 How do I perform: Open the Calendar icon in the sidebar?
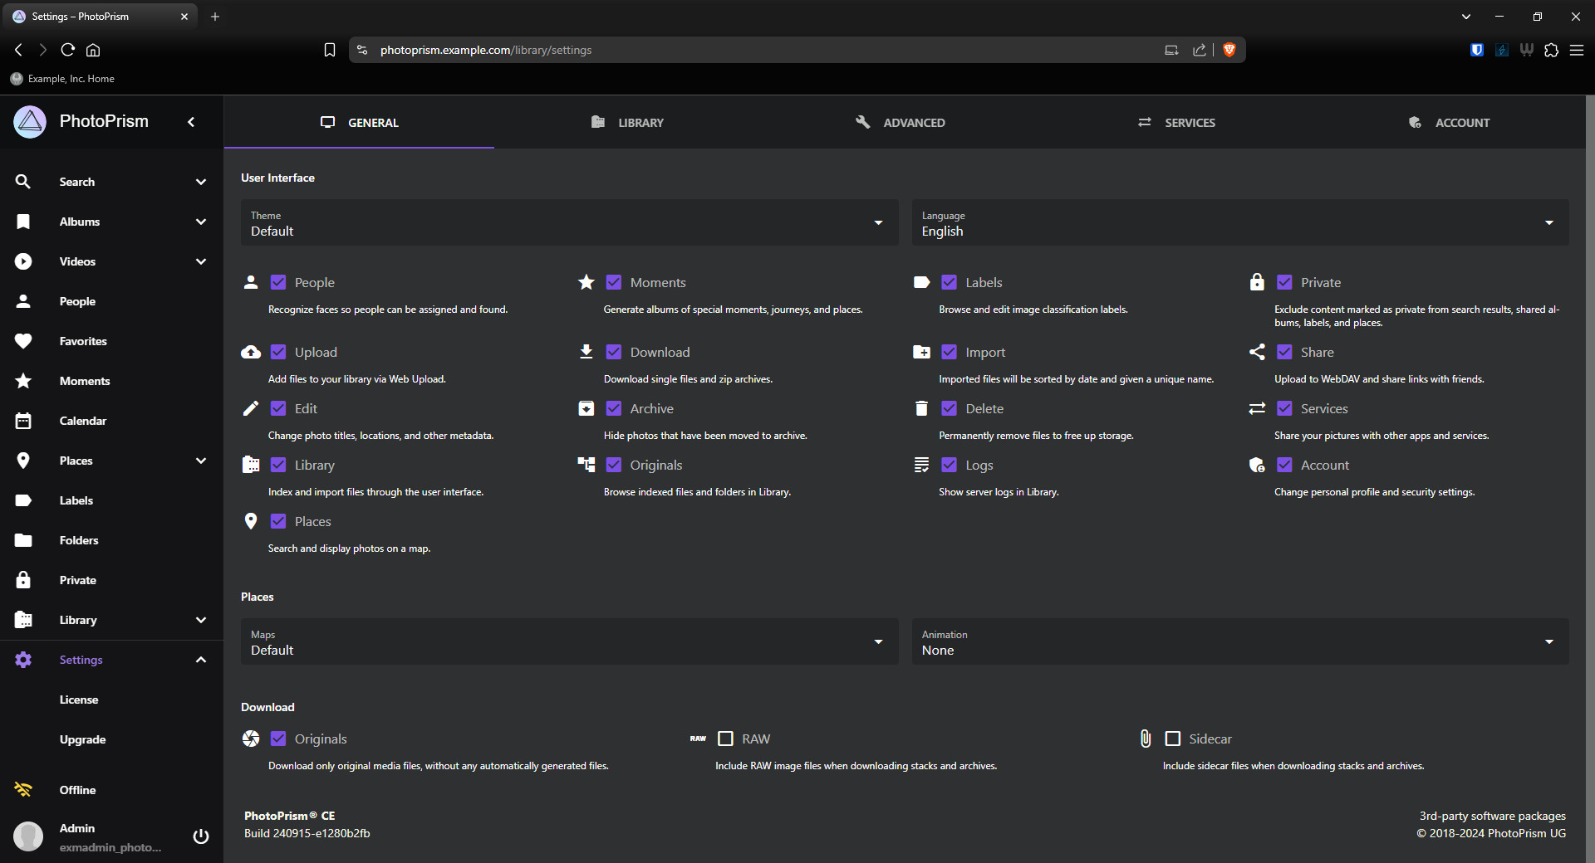click(23, 421)
